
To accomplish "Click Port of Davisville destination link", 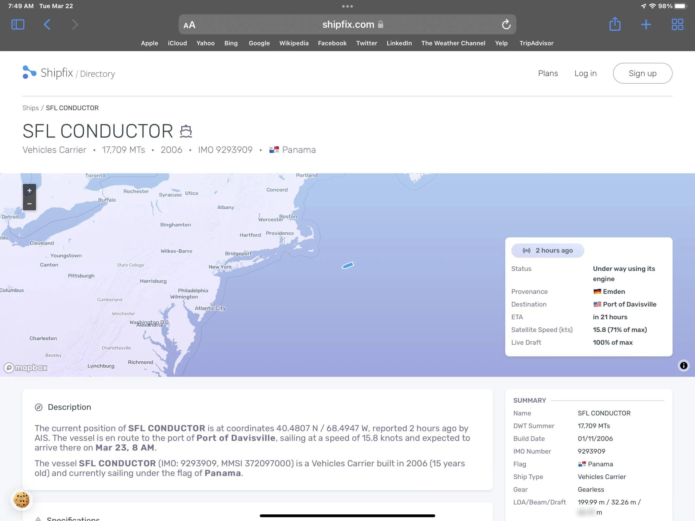I will pyautogui.click(x=630, y=304).
